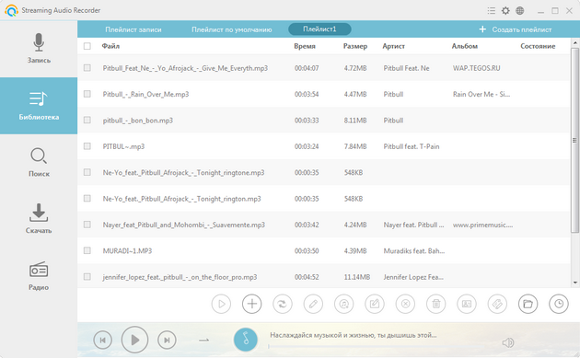
Task: Sort by the Альбом column header
Action: 465,46
